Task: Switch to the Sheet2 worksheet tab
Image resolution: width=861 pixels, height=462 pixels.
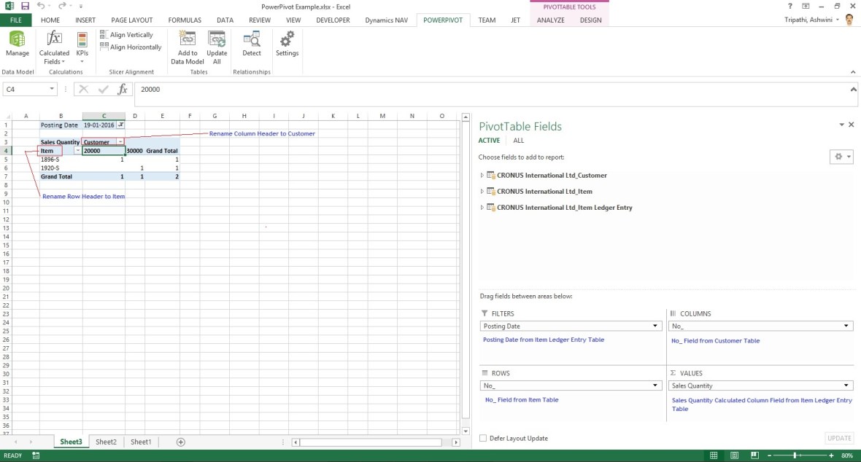Action: 105,442
